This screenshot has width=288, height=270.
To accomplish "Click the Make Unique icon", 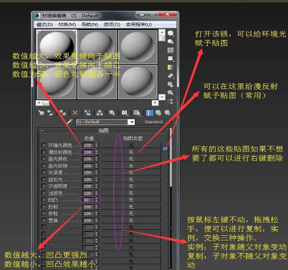I will tap(100, 113).
